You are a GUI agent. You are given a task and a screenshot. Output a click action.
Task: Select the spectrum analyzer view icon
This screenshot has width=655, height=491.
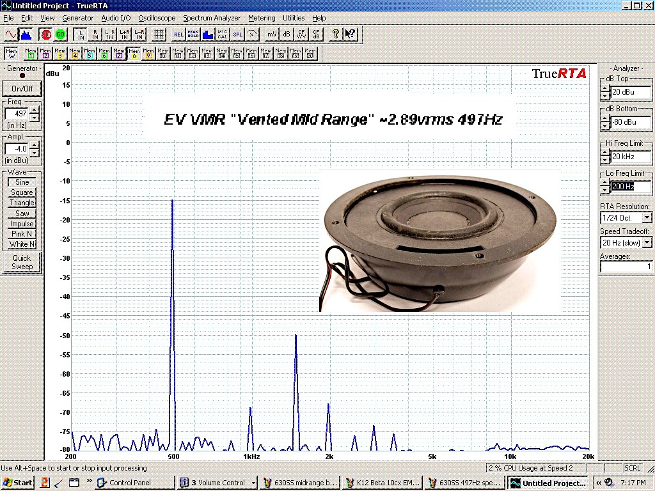click(x=26, y=35)
